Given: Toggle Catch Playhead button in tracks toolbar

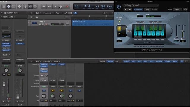Looking at the screenshot, I should click(75, 13).
